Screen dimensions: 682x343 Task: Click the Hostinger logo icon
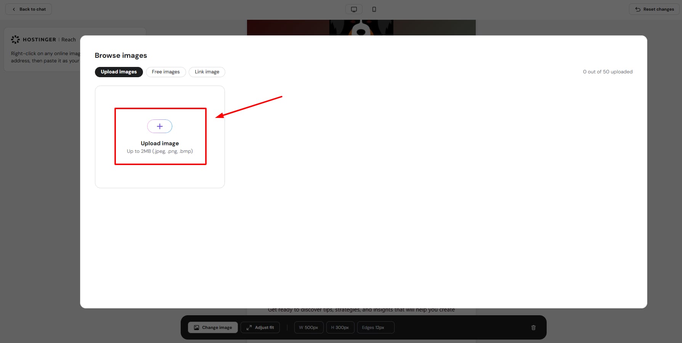(x=15, y=40)
